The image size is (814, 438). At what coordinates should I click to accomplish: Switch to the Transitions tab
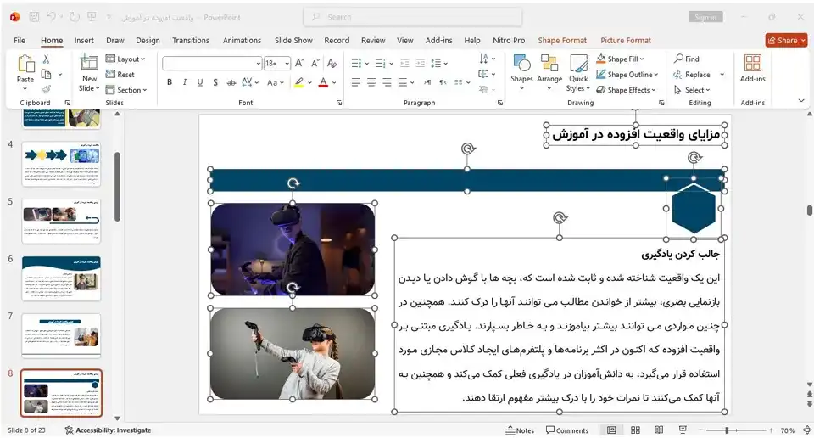pyautogui.click(x=191, y=41)
